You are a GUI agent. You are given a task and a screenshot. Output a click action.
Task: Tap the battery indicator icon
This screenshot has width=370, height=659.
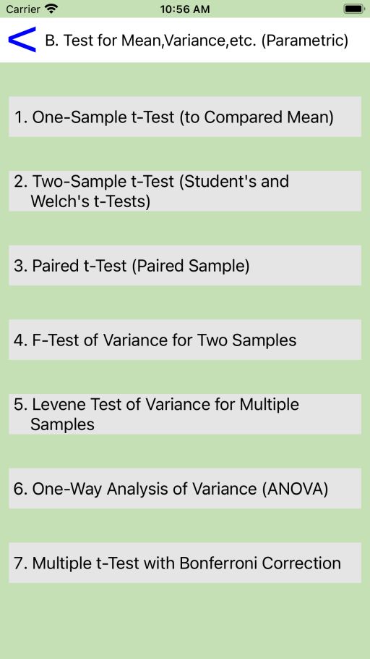coord(353,9)
